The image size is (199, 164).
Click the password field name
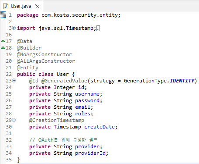[x=87, y=100]
